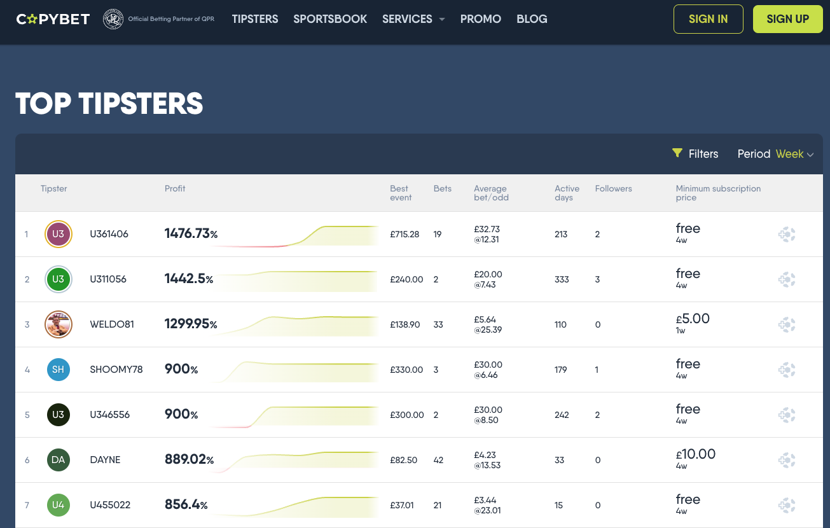Click Minimum subscription price column header

point(718,193)
